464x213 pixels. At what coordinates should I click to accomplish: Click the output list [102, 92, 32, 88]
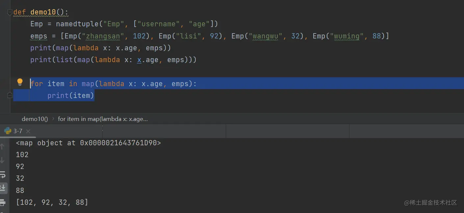point(52,202)
